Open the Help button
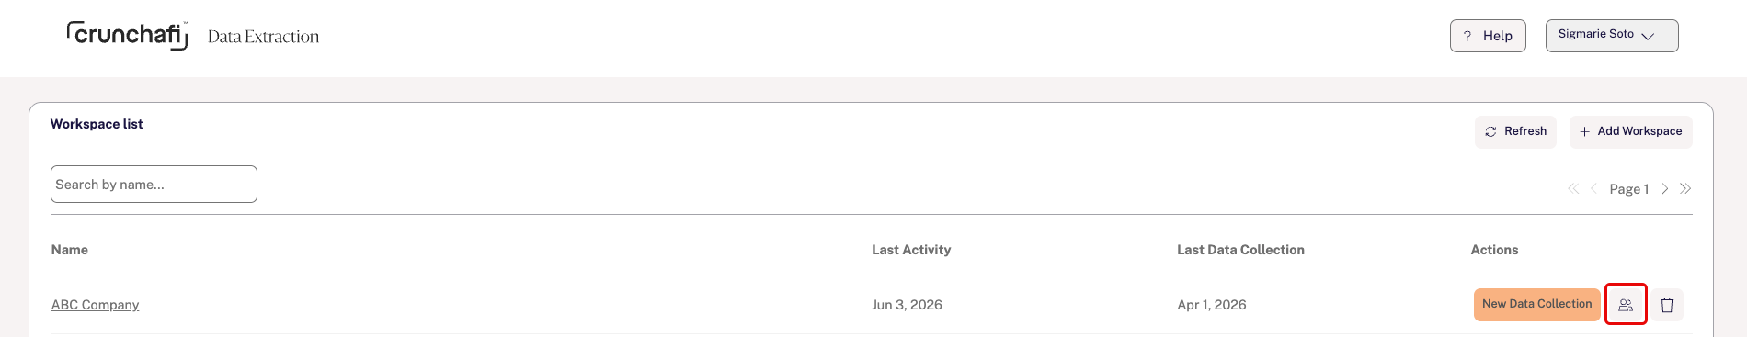 tap(1488, 36)
